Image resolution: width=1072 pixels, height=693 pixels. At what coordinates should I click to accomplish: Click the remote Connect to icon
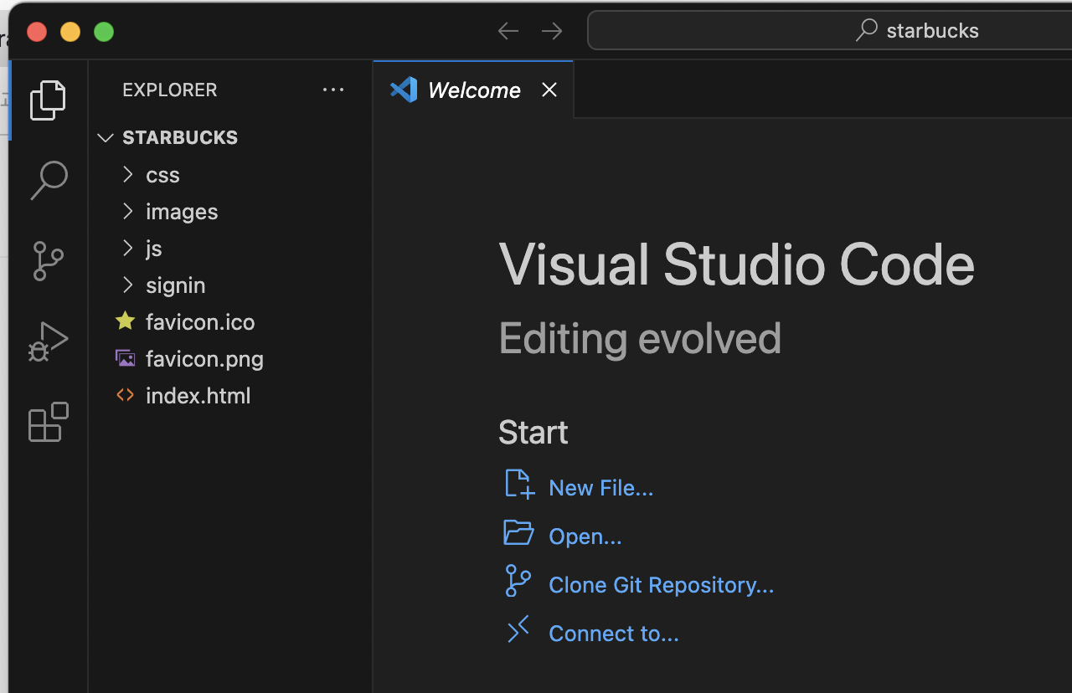pos(518,629)
